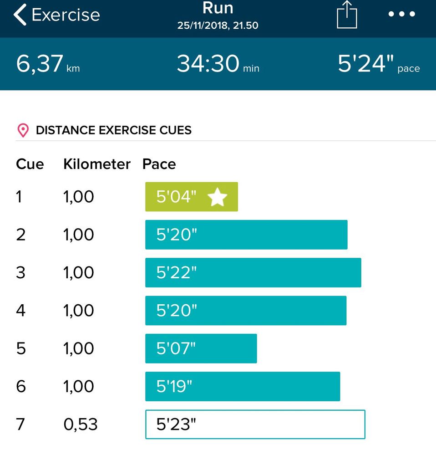
Task: Select the Run title header
Action: click(218, 8)
